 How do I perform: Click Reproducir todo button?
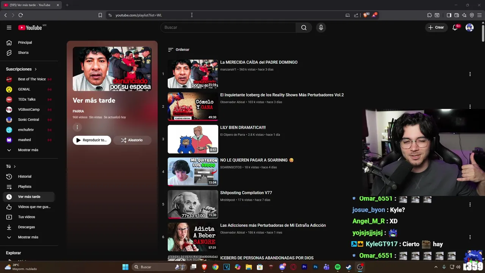(x=92, y=140)
